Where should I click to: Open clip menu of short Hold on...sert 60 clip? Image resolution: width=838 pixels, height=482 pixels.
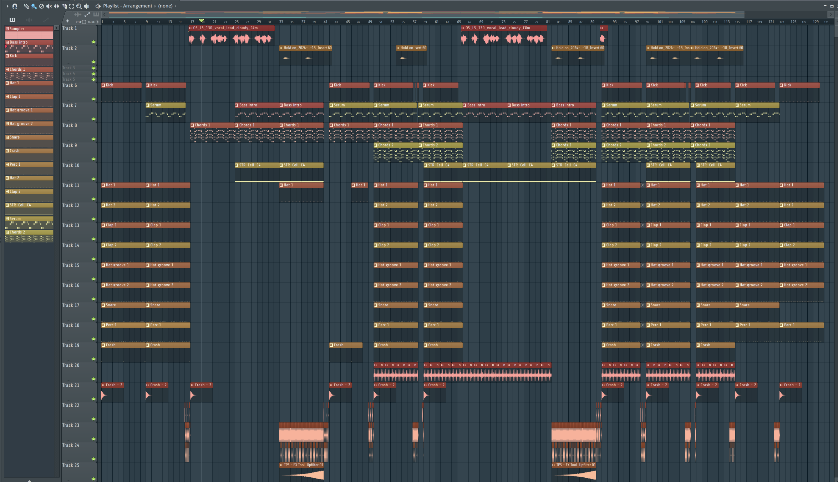point(398,48)
